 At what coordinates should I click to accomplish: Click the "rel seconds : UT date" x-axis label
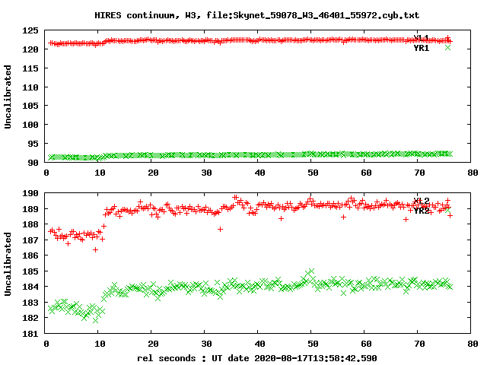coord(193,358)
